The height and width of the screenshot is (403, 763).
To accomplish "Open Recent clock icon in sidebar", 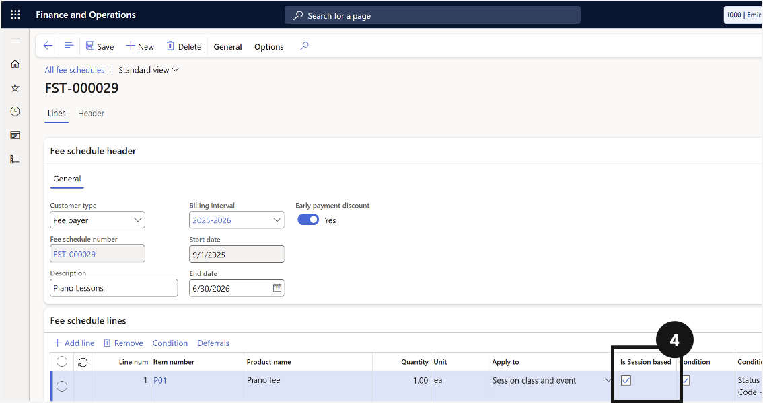I will tap(15, 111).
